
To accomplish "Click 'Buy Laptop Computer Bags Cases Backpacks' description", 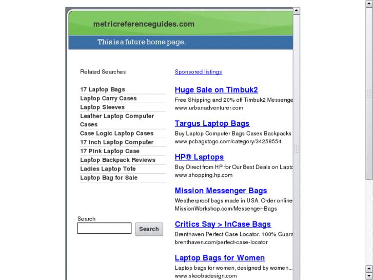I will 233,133.
